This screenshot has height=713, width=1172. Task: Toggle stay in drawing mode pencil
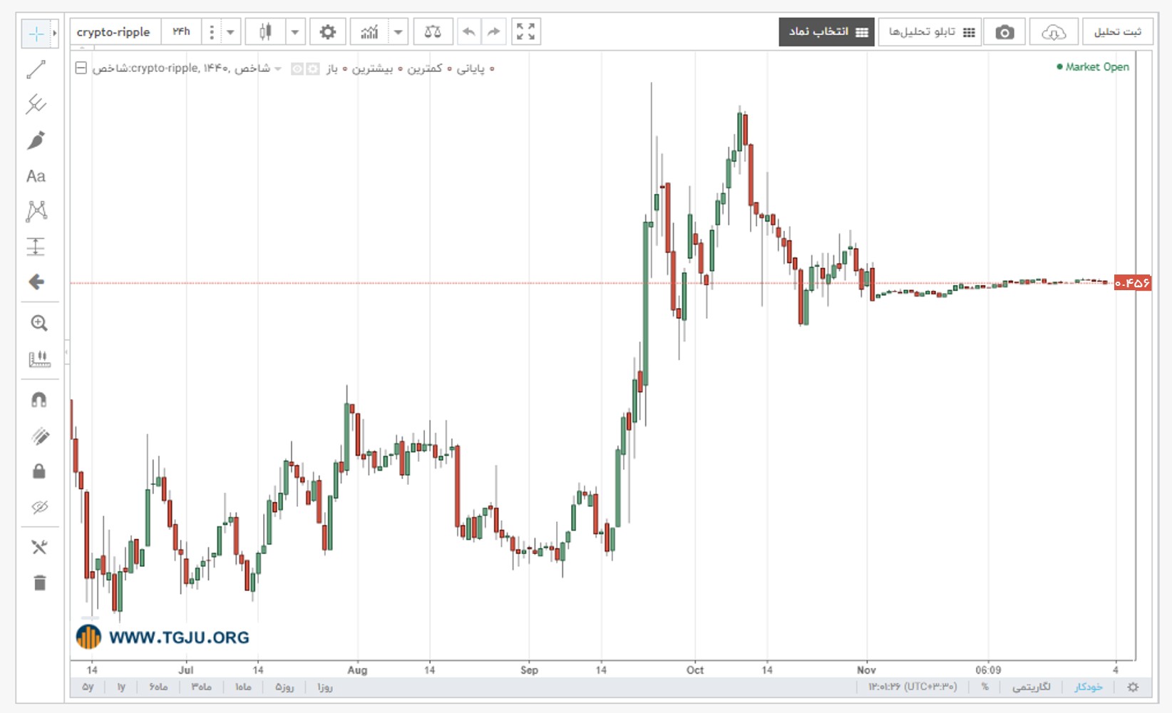39,436
